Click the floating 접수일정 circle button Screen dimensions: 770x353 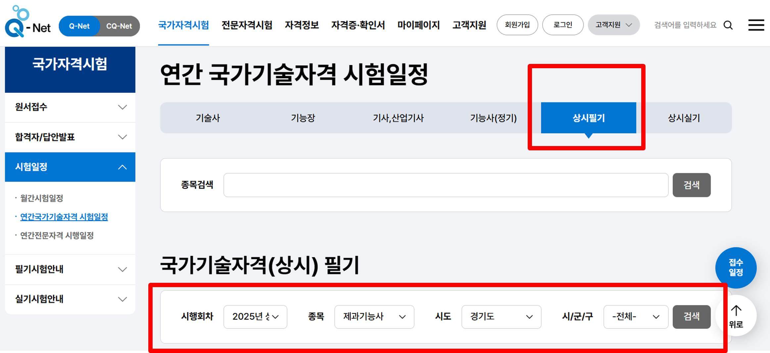pos(736,268)
